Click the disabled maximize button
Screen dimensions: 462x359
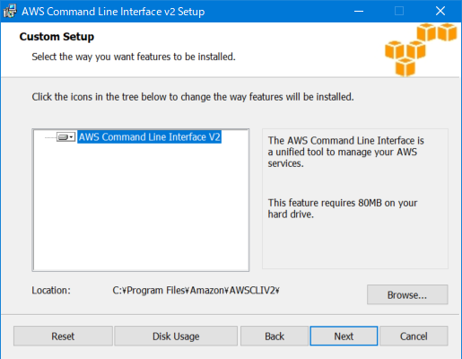tap(399, 12)
